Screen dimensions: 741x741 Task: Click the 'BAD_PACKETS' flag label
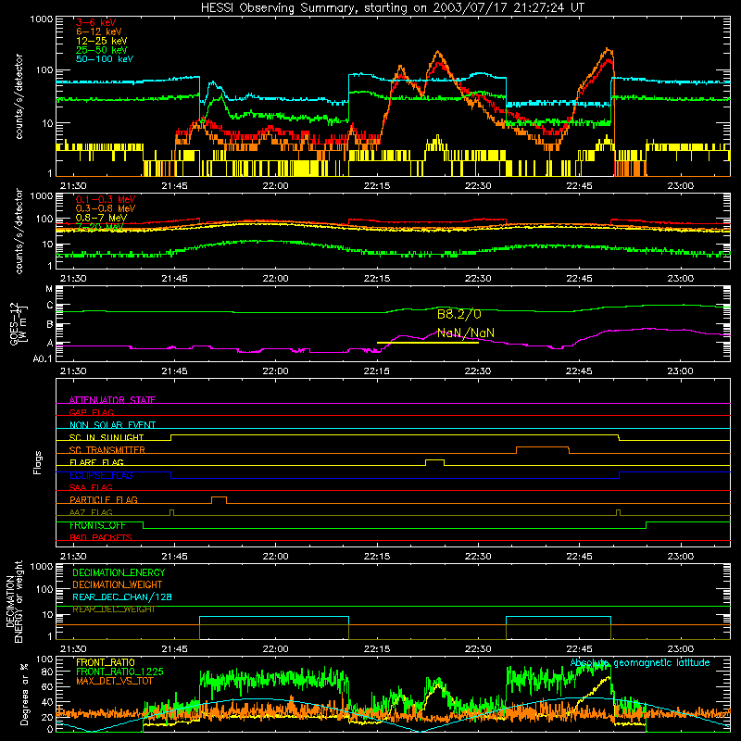pos(101,538)
